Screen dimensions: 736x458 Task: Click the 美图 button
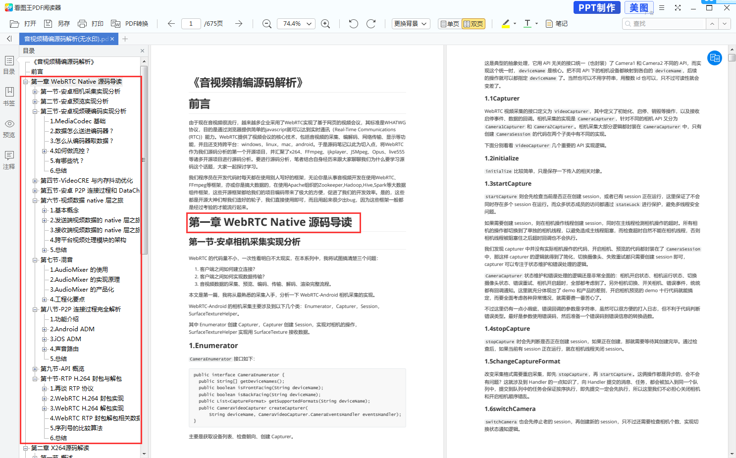coord(638,7)
